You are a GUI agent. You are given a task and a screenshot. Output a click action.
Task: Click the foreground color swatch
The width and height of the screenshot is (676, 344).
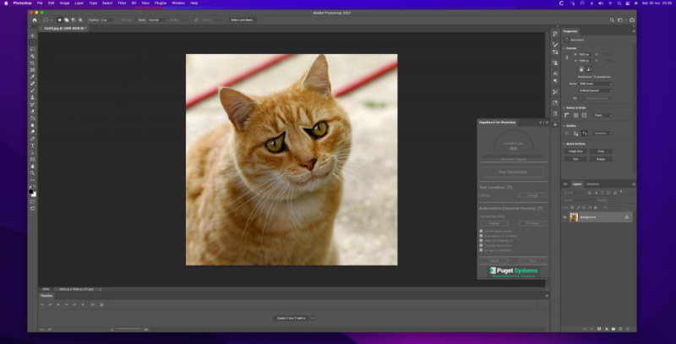tap(31, 191)
